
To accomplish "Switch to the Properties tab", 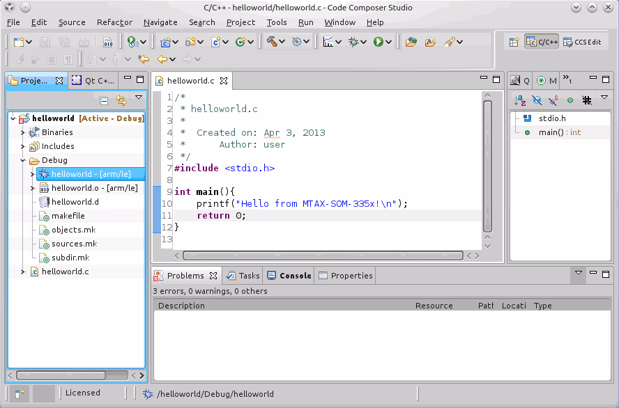I will pos(346,276).
